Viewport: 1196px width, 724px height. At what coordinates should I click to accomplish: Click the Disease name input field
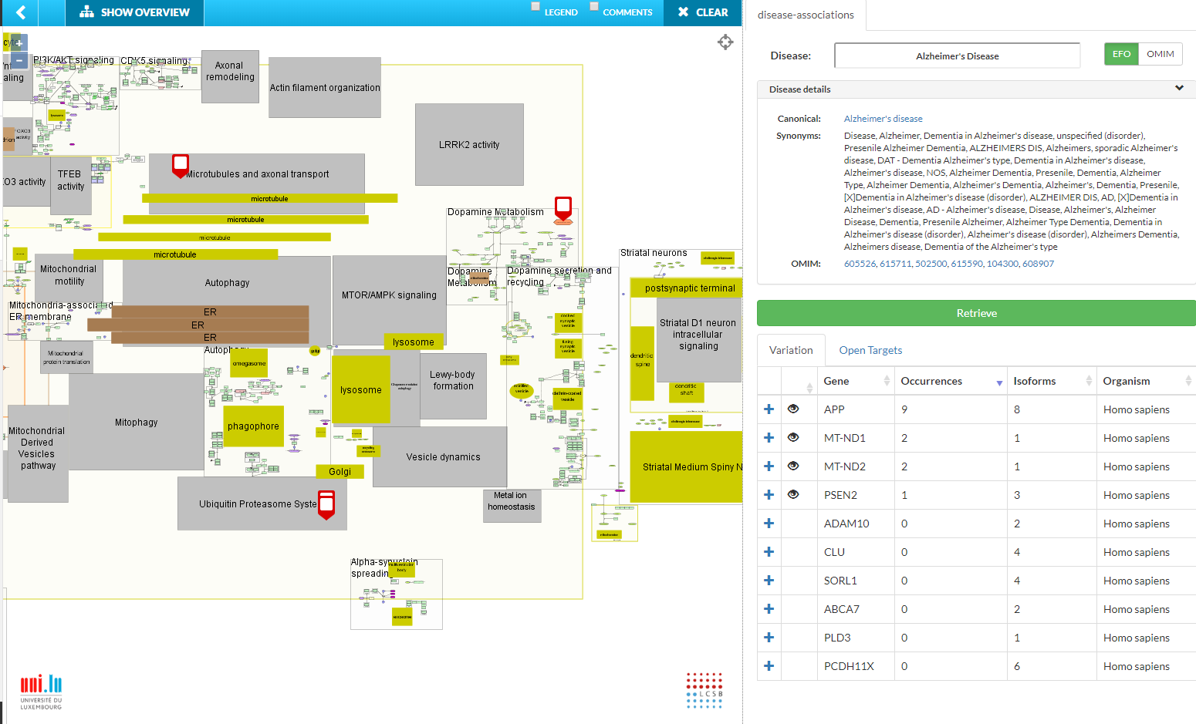pos(957,55)
